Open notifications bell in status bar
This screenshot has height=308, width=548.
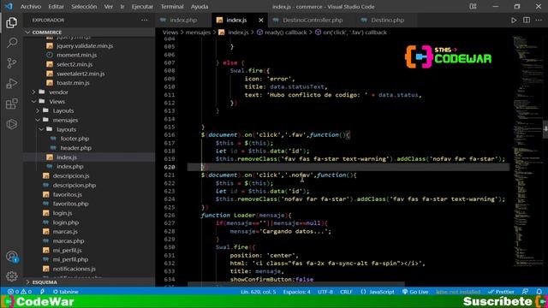pyautogui.click(x=539, y=292)
